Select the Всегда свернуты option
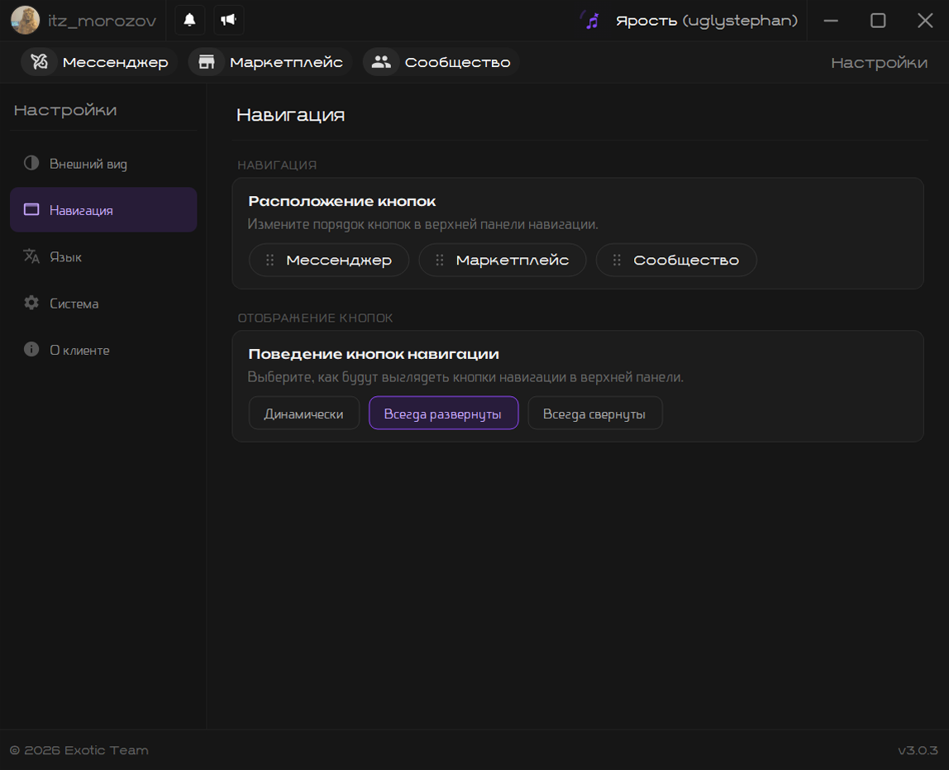The image size is (949, 770). pos(595,414)
